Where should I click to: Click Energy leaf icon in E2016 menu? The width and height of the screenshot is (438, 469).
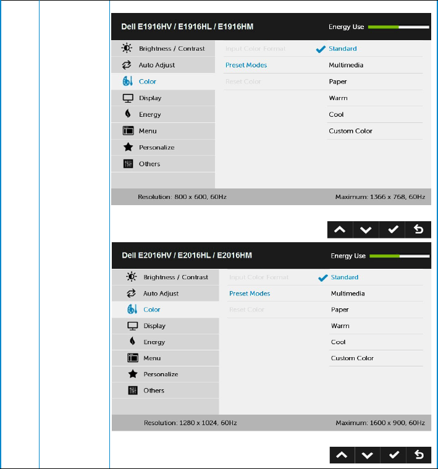tap(132, 341)
